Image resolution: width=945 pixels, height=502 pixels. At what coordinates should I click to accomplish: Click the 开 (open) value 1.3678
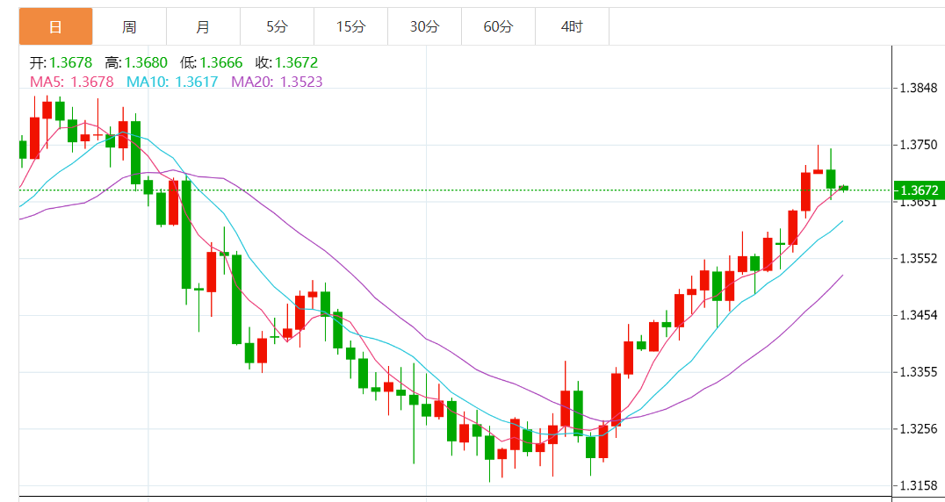click(70, 63)
